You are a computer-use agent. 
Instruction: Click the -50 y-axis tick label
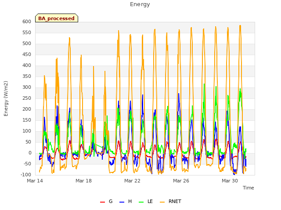pos(27,164)
